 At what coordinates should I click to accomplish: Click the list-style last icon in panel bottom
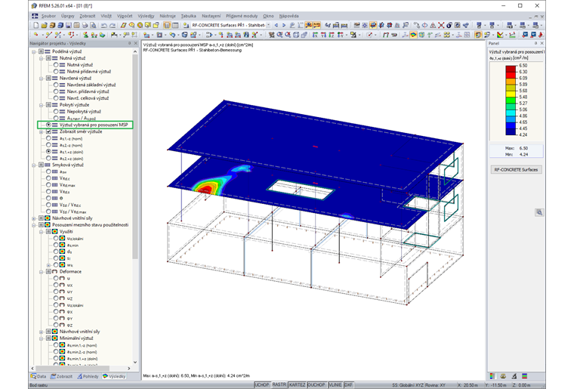[x=525, y=376]
